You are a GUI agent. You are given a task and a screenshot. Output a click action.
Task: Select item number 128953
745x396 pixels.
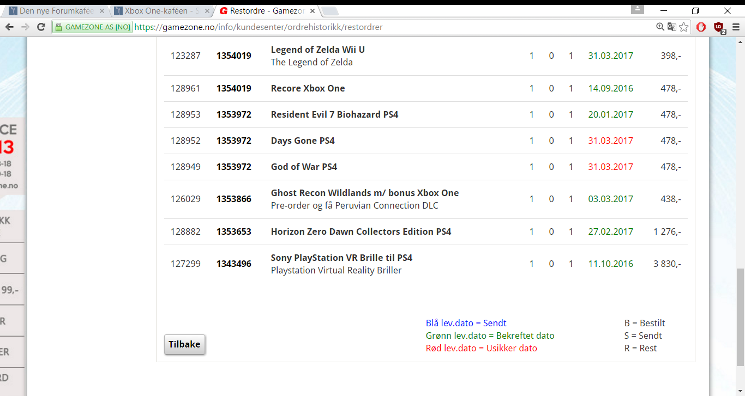point(185,114)
